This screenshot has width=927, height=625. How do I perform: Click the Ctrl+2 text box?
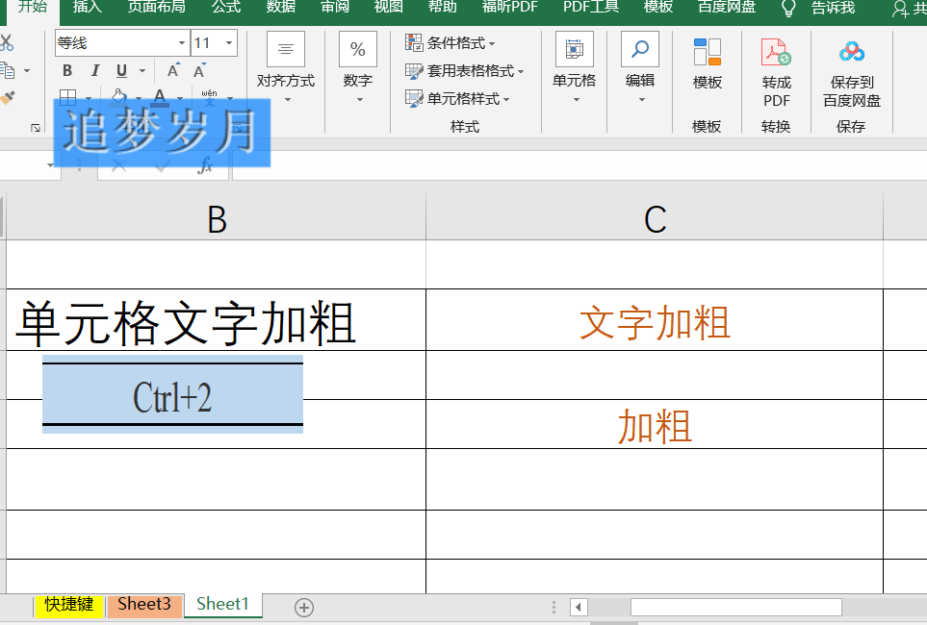tap(172, 394)
